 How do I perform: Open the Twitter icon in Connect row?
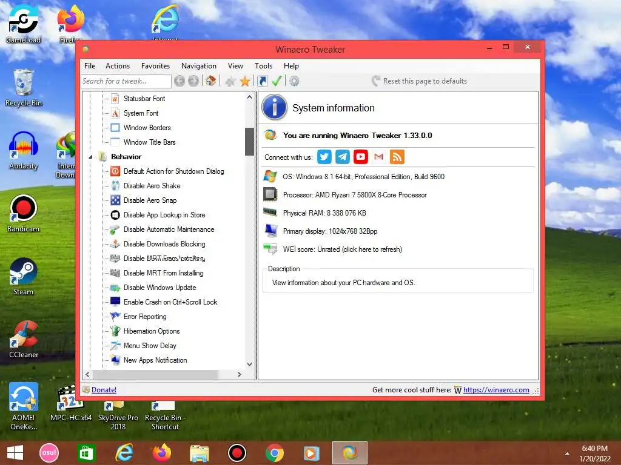coord(324,157)
